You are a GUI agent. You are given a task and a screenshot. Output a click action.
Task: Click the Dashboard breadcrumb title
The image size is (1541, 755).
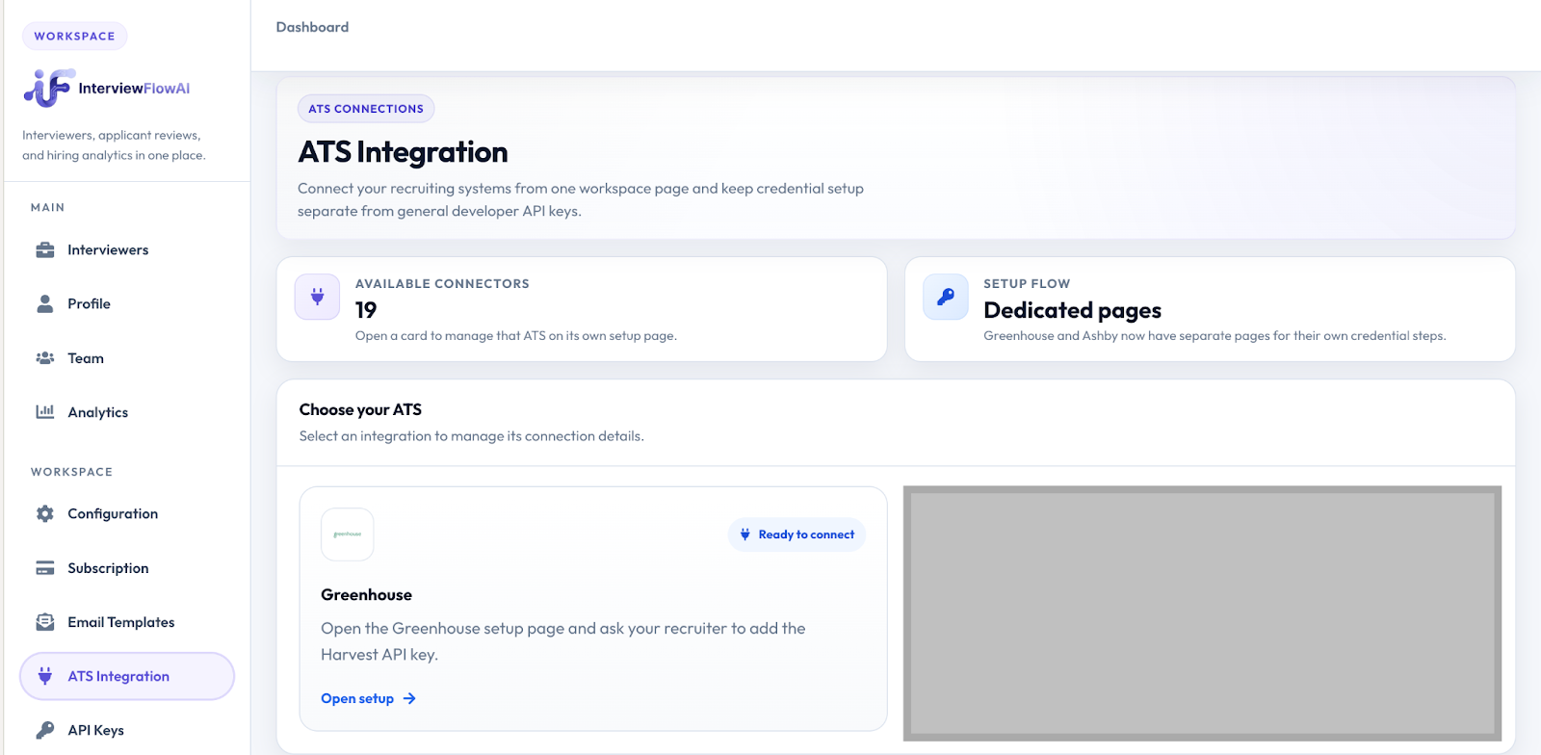[312, 27]
